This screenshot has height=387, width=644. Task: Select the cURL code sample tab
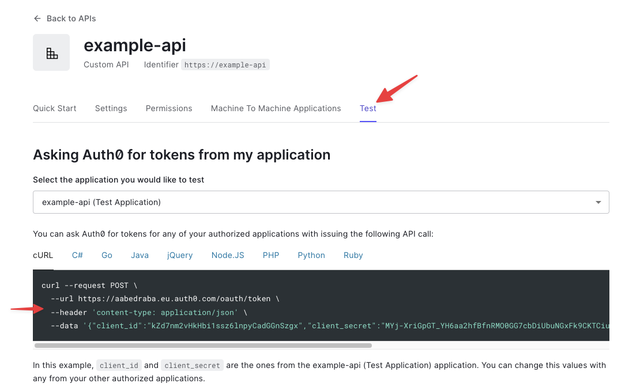(x=43, y=255)
